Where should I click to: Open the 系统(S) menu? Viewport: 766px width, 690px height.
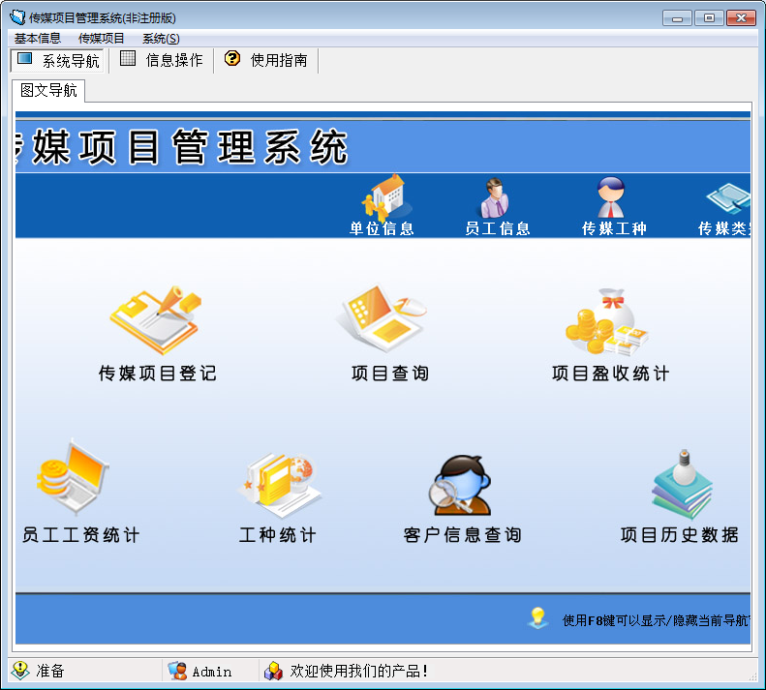point(161,38)
